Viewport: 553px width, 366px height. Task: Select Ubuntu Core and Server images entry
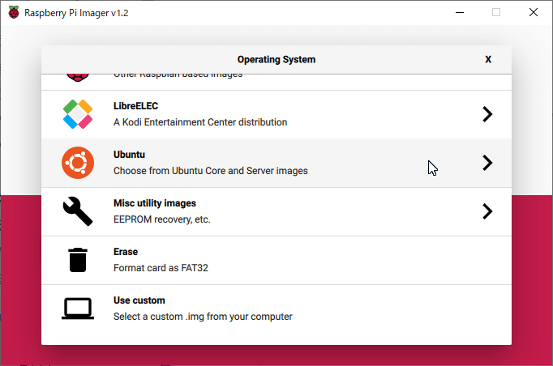point(210,171)
